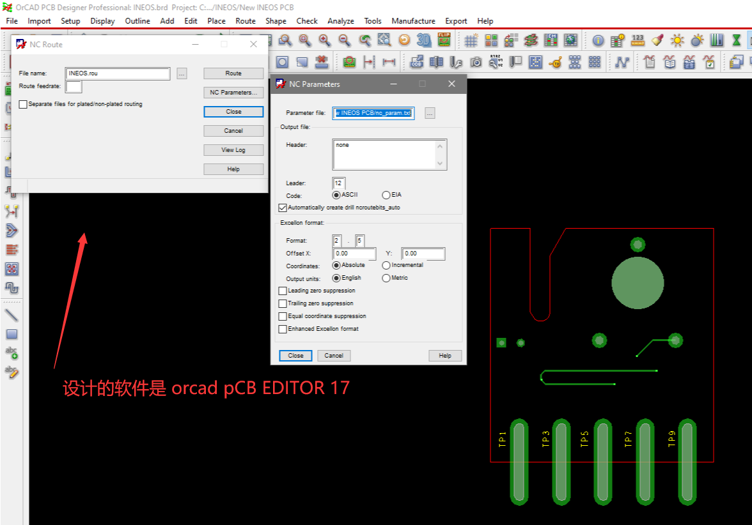Image resolution: width=752 pixels, height=525 pixels.
Task: Toggle Separate files for plated/non-plated routing
Action: tap(23, 105)
